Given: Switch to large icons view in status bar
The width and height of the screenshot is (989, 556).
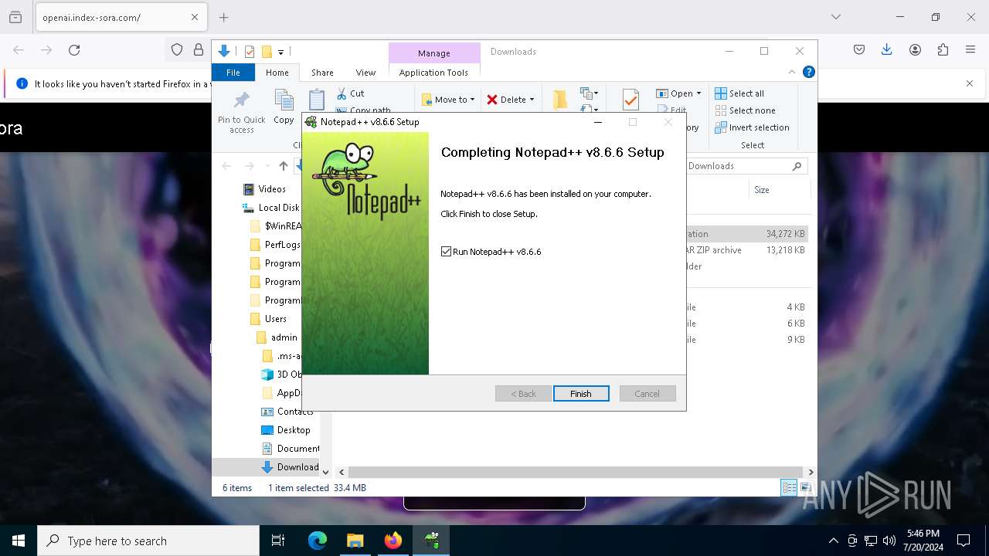Looking at the screenshot, I should 805,487.
